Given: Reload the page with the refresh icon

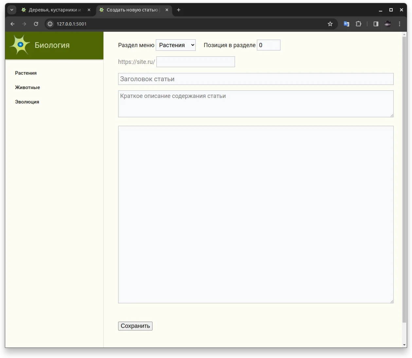Looking at the screenshot, I should pos(36,24).
